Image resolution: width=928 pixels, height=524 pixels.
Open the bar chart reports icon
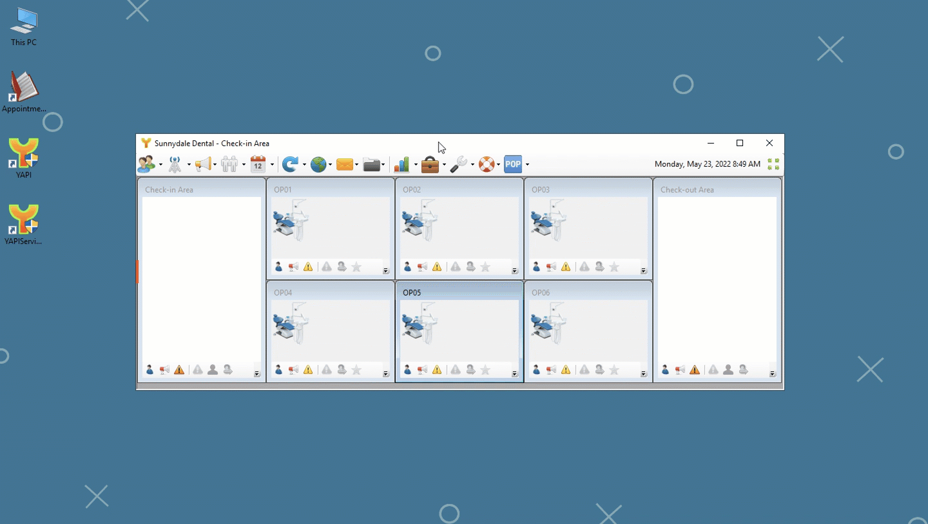(x=402, y=165)
